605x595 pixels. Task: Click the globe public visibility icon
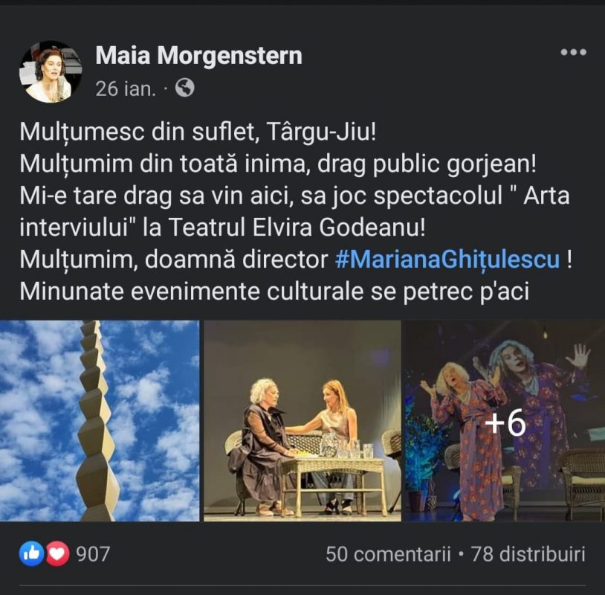pyautogui.click(x=185, y=88)
